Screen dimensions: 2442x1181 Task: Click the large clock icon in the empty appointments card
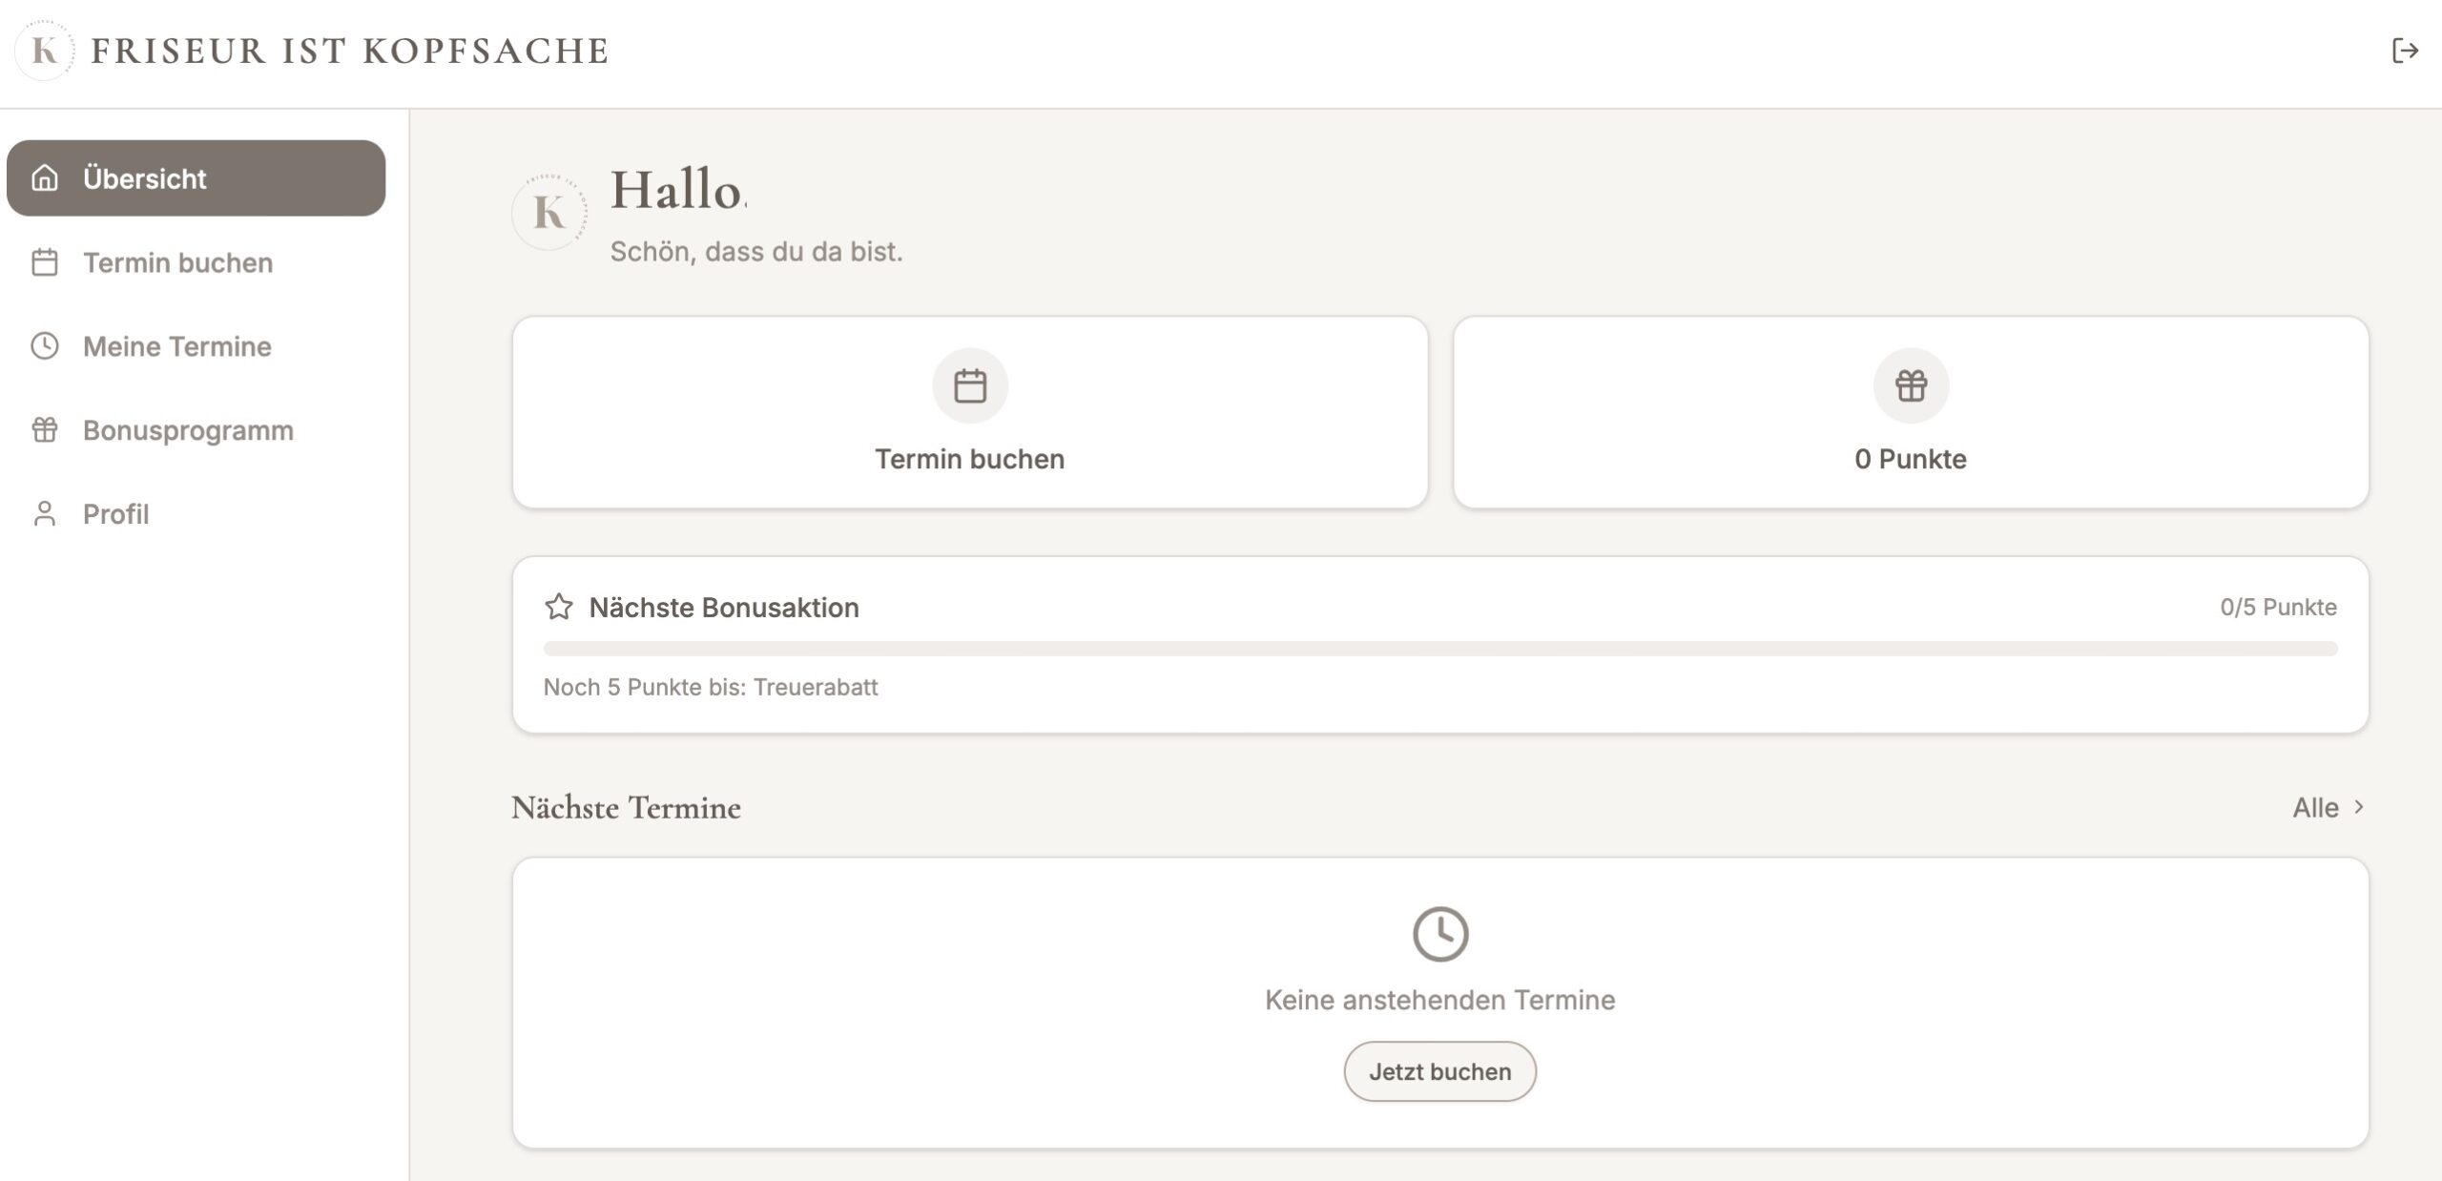click(1439, 933)
